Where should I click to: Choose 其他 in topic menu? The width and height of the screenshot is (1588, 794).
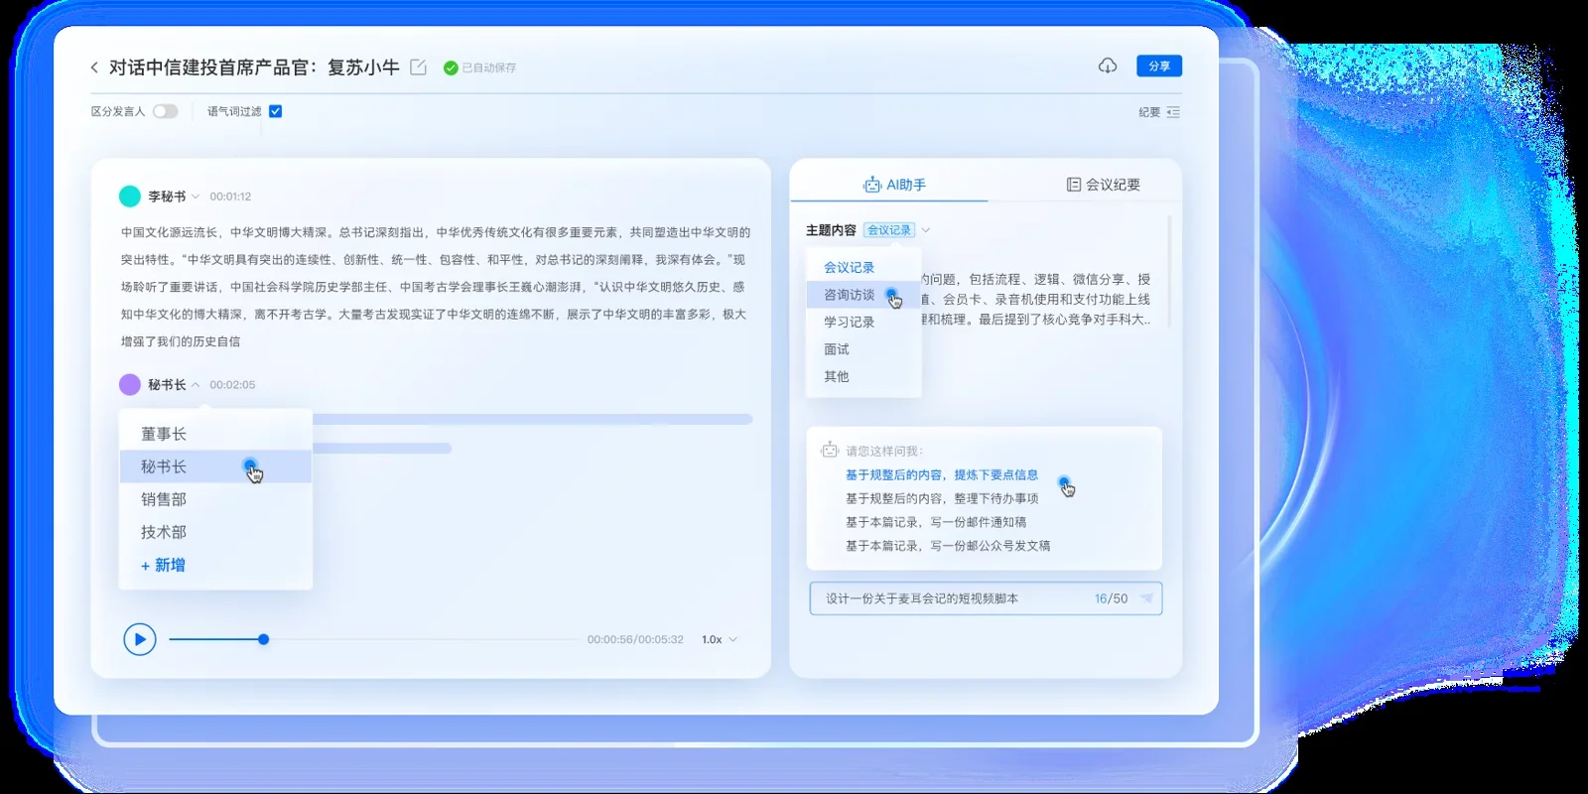863,376
